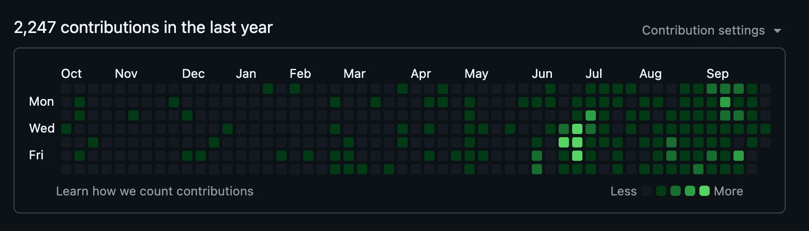Click the Oct month label
Screen dimensions: 809x231
pyautogui.click(x=71, y=74)
